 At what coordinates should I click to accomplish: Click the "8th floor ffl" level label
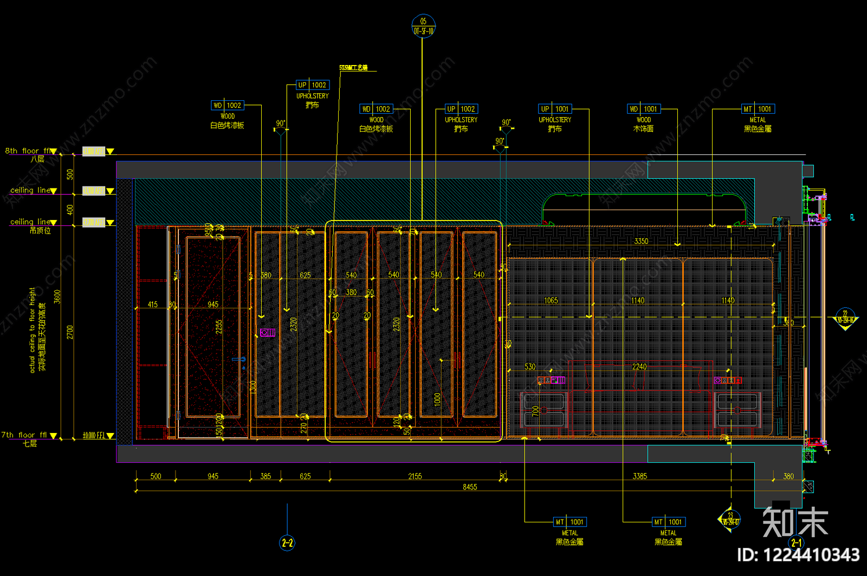(x=28, y=151)
